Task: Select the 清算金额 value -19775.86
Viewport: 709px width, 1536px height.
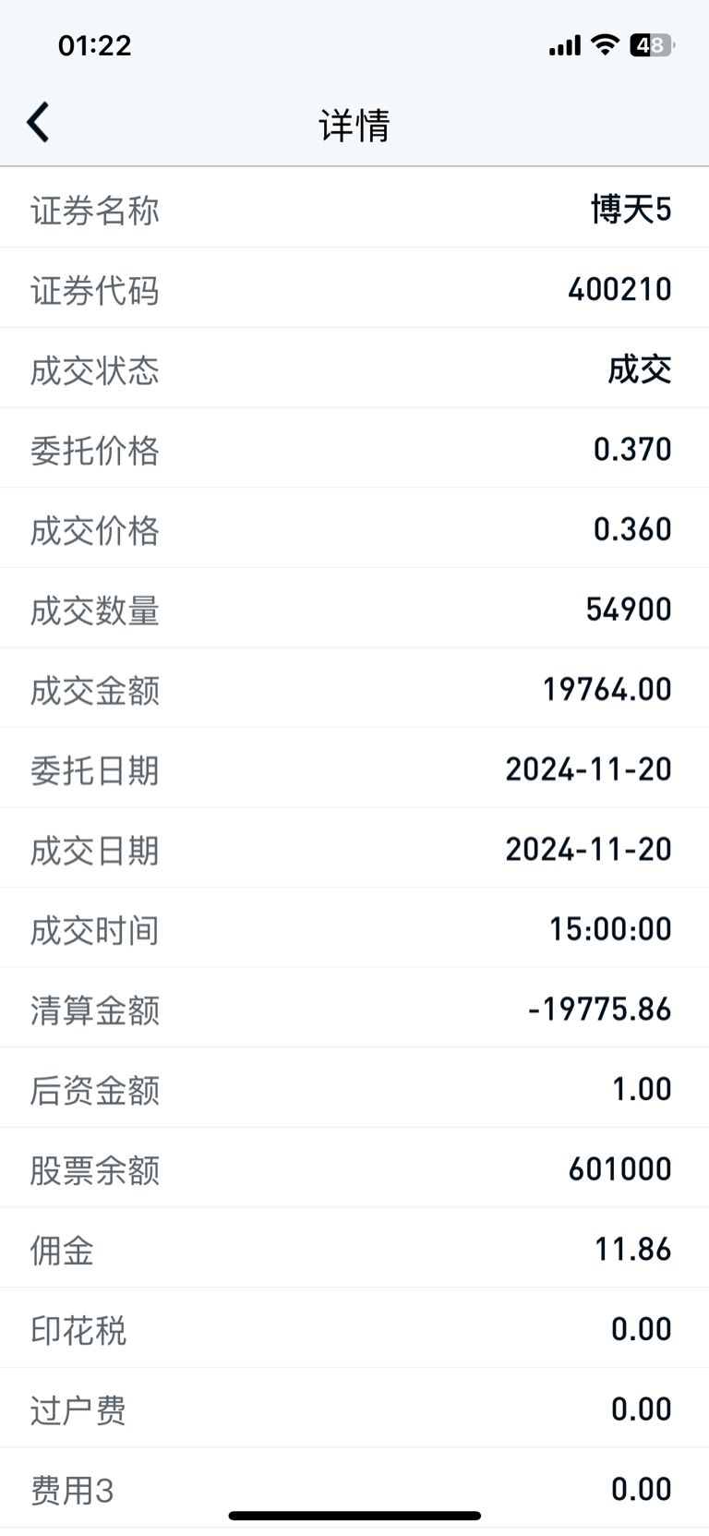Action: click(600, 1009)
